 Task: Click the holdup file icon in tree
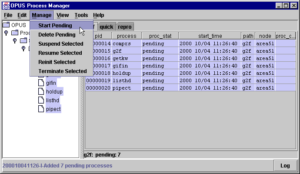pos(41,92)
